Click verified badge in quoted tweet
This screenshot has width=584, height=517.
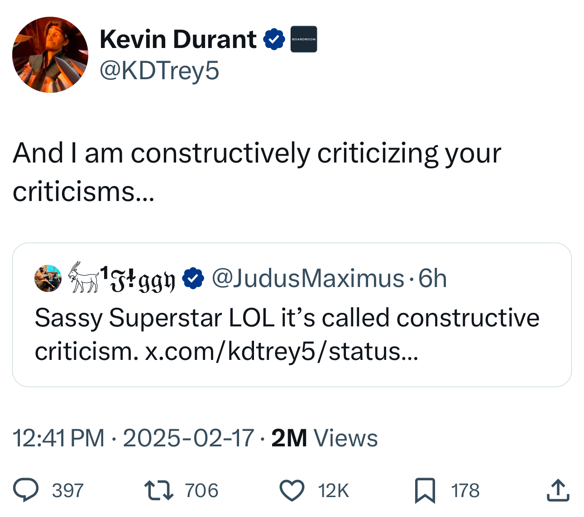click(193, 278)
